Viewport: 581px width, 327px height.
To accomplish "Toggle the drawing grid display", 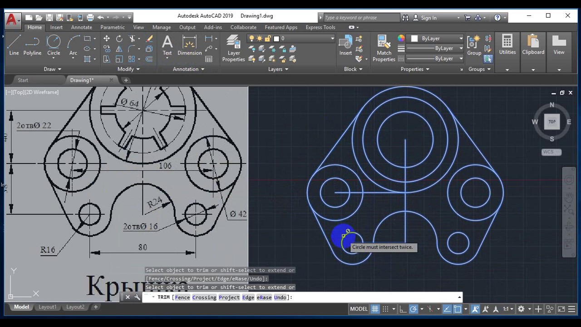I will tap(375, 309).
